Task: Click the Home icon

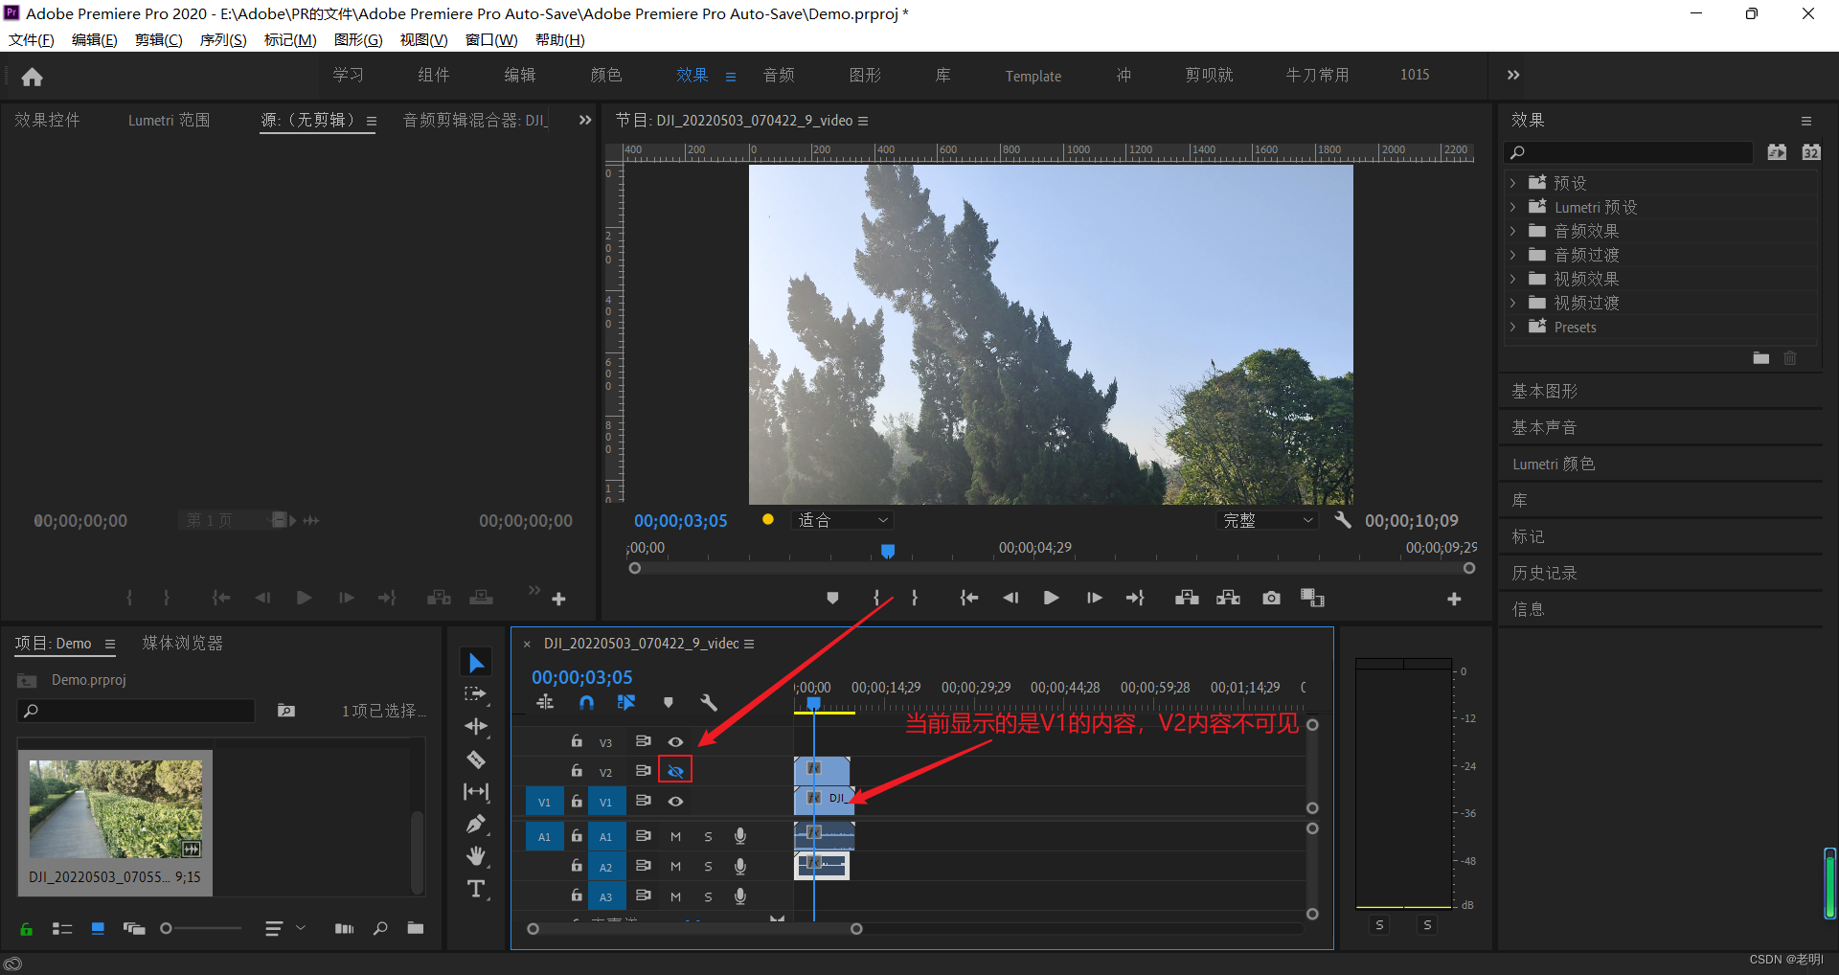Action: click(32, 77)
